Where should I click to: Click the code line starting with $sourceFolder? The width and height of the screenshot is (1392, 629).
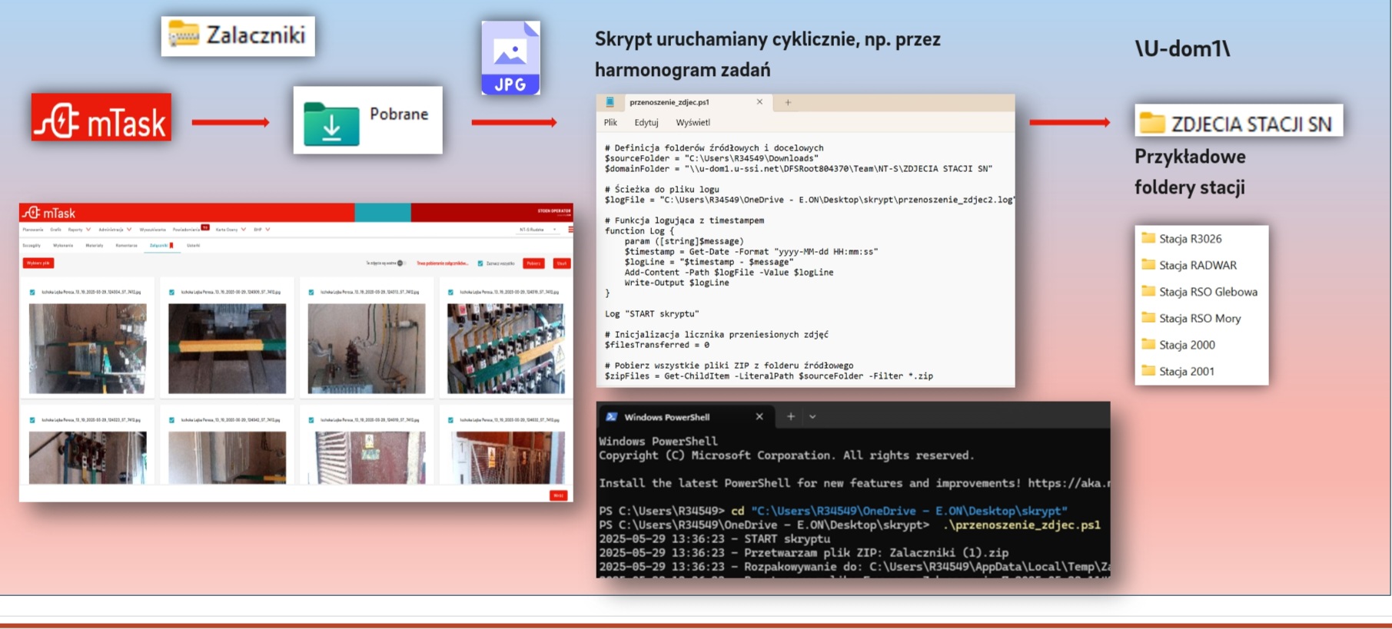click(711, 158)
